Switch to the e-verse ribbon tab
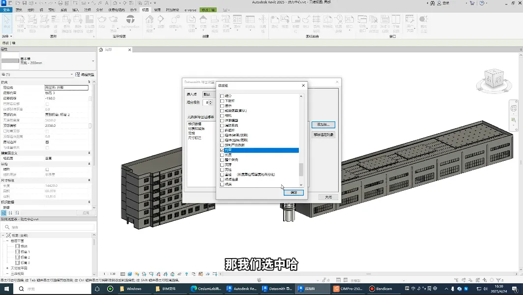 pyautogui.click(x=190, y=10)
